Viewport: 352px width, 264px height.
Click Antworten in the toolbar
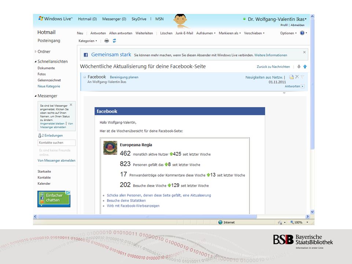point(98,33)
